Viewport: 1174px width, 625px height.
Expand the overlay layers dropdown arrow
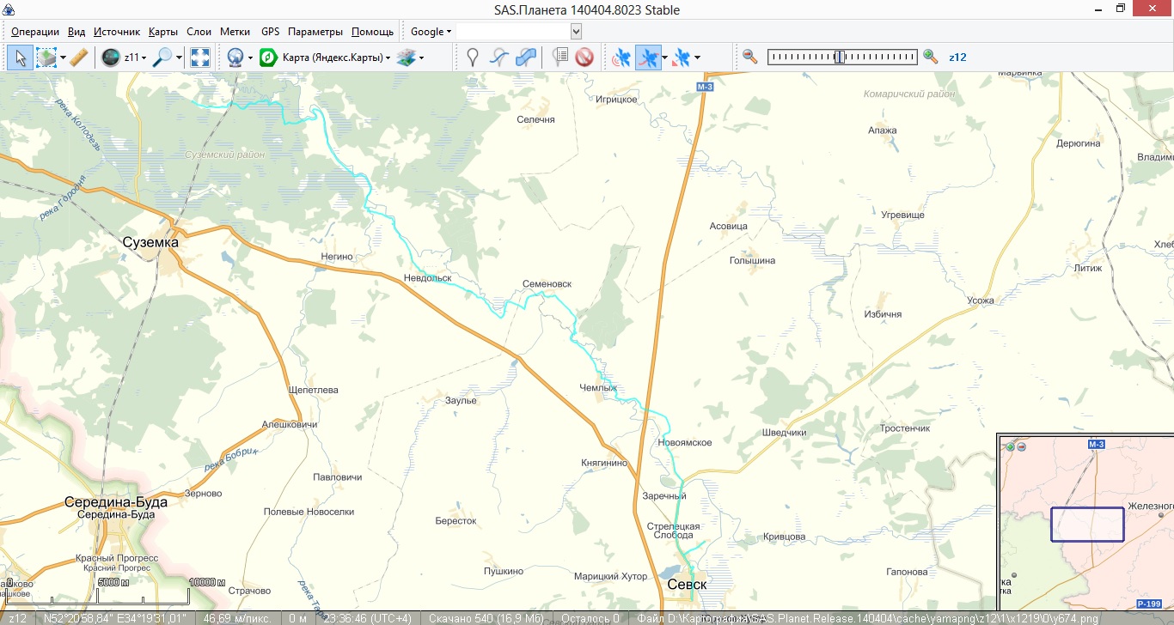pos(422,58)
